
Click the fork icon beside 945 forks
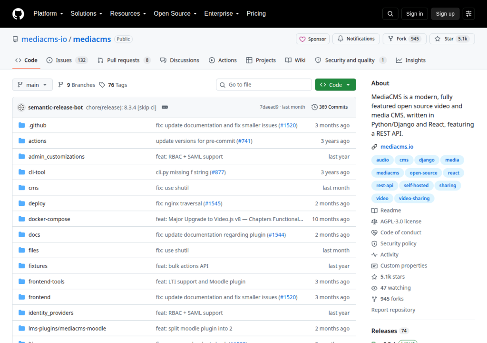[x=374, y=299]
